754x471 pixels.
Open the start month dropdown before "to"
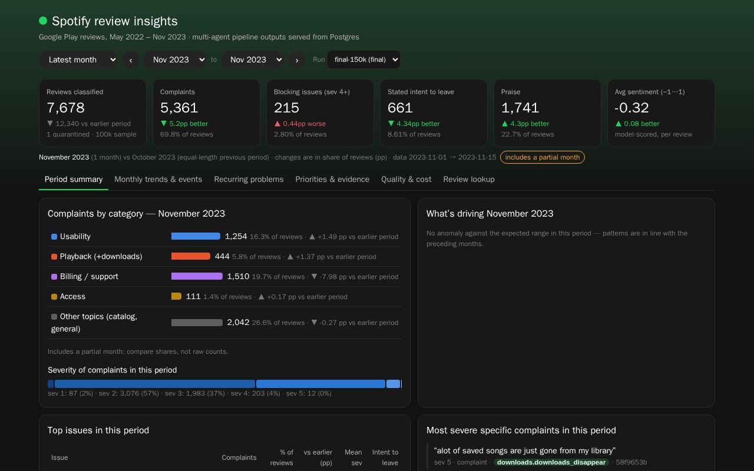click(175, 59)
